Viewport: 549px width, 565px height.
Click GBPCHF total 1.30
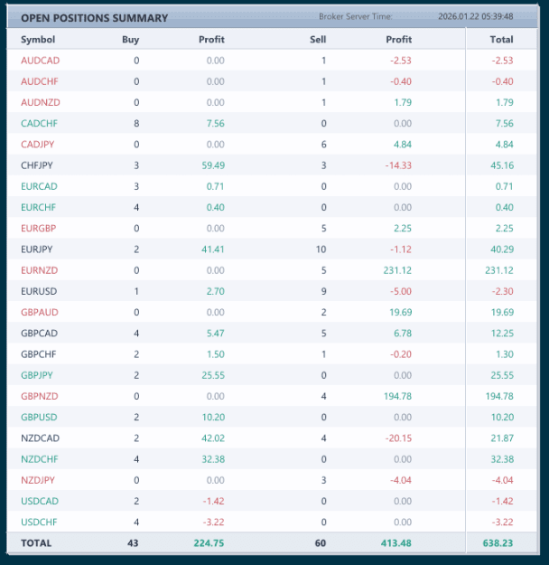505,354
